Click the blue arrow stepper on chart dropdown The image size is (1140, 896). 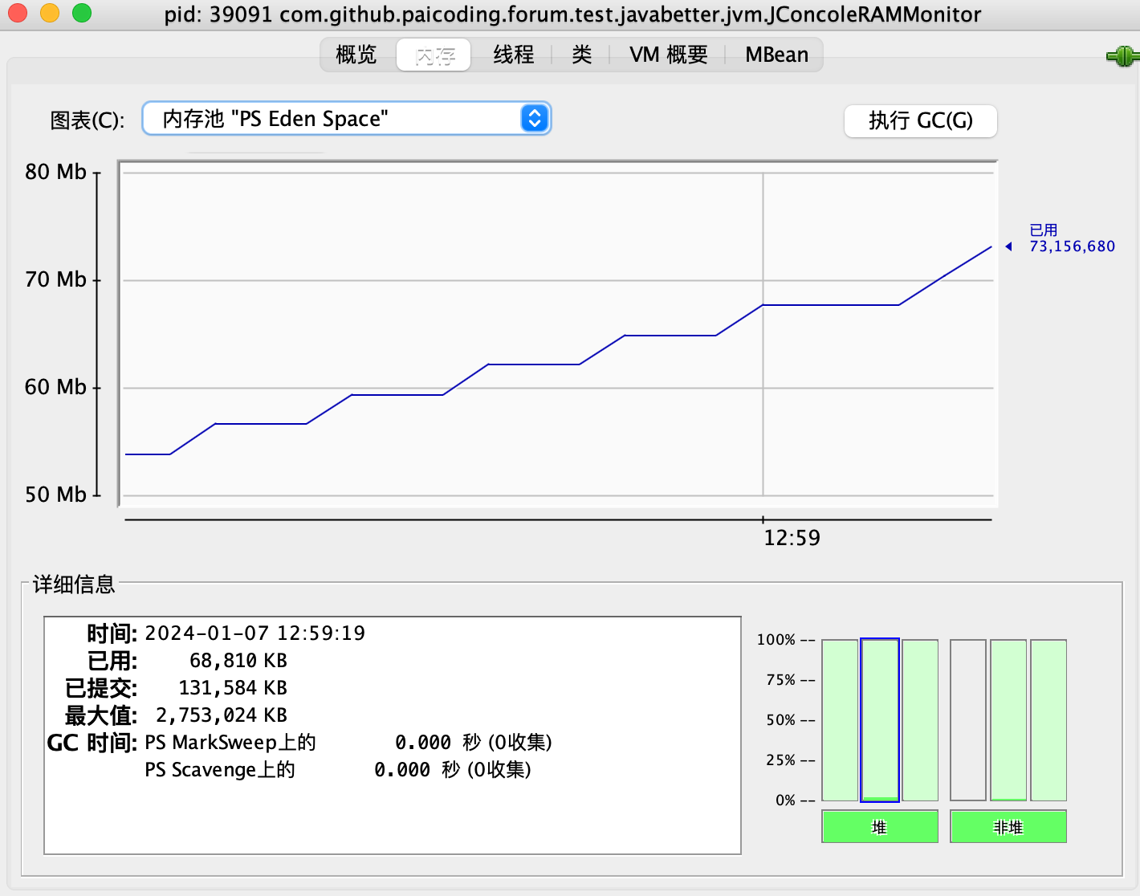click(535, 119)
